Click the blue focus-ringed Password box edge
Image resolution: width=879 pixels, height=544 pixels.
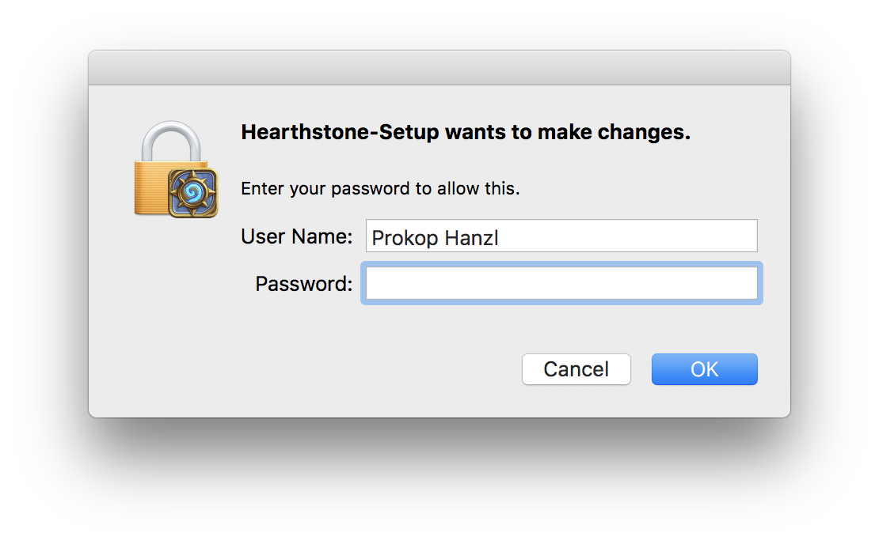561,264
